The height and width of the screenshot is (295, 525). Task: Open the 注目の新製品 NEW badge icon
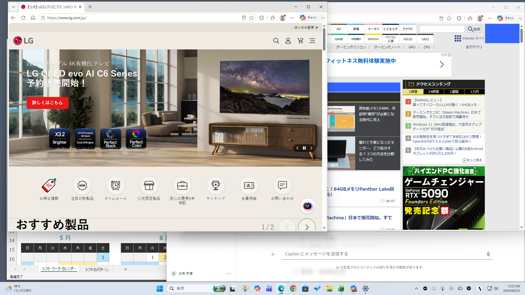coord(82,185)
